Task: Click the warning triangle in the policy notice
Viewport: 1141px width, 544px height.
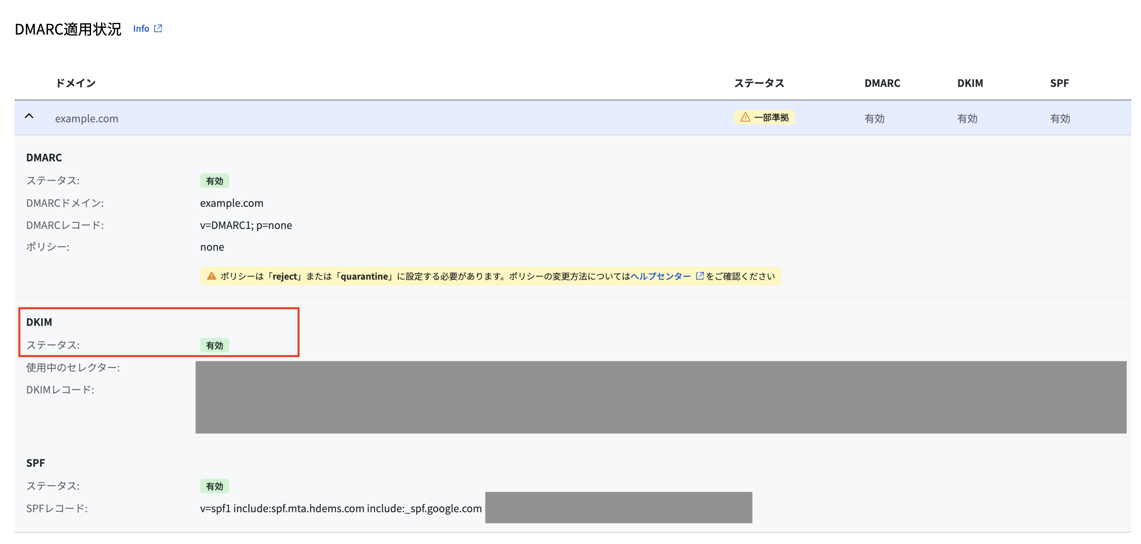Action: [x=212, y=276]
